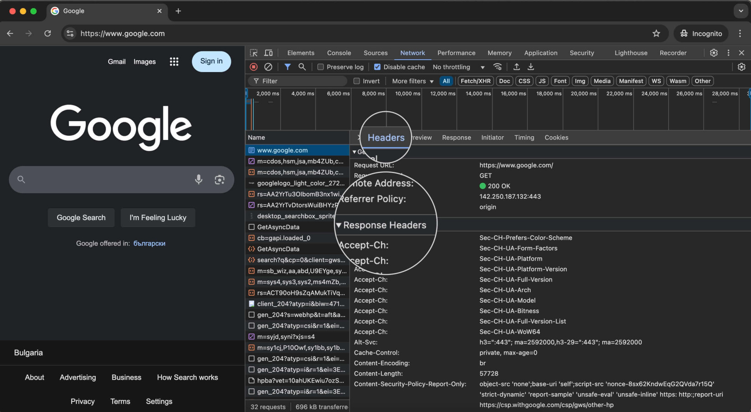Import HAR file upload icon
The width and height of the screenshot is (751, 412).
click(x=516, y=67)
